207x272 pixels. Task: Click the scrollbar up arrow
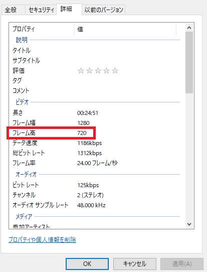click(x=189, y=28)
